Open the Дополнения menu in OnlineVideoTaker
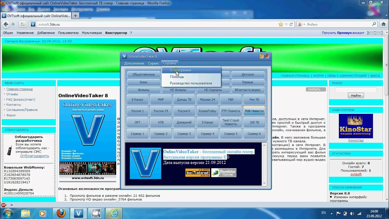389x219 pixels. click(134, 63)
